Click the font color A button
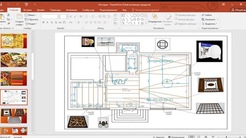This screenshot has width=246, height=138. (x=78, y=22)
